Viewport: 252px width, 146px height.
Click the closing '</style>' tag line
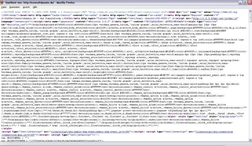7,129
